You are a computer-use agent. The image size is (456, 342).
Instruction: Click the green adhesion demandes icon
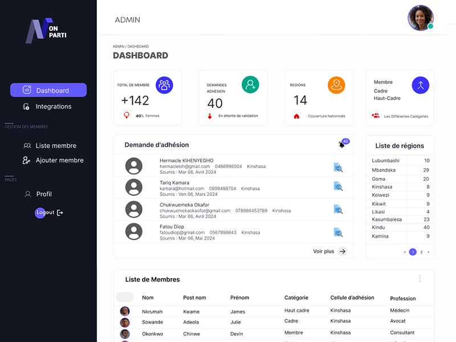[x=250, y=84]
